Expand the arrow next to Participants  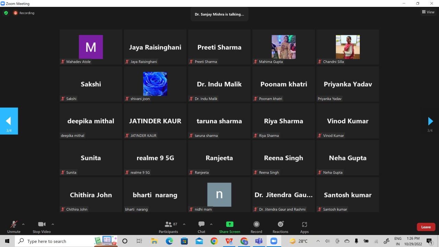click(184, 224)
